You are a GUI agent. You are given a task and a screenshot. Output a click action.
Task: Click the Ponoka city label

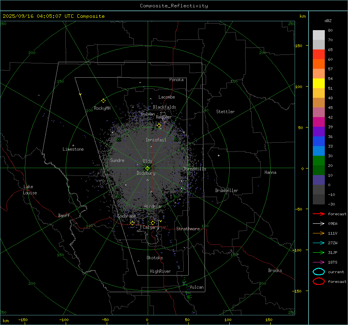[x=176, y=80]
